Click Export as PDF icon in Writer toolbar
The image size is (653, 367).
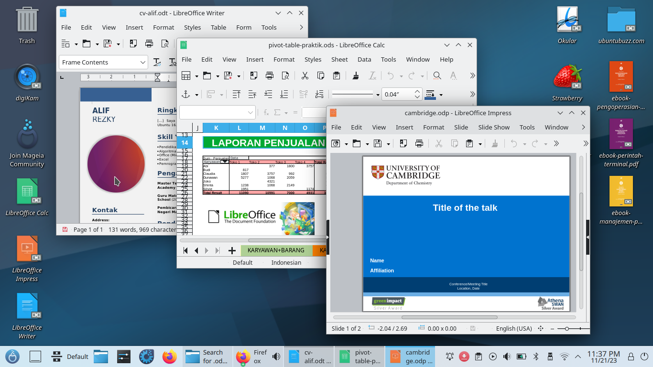pyautogui.click(x=133, y=44)
